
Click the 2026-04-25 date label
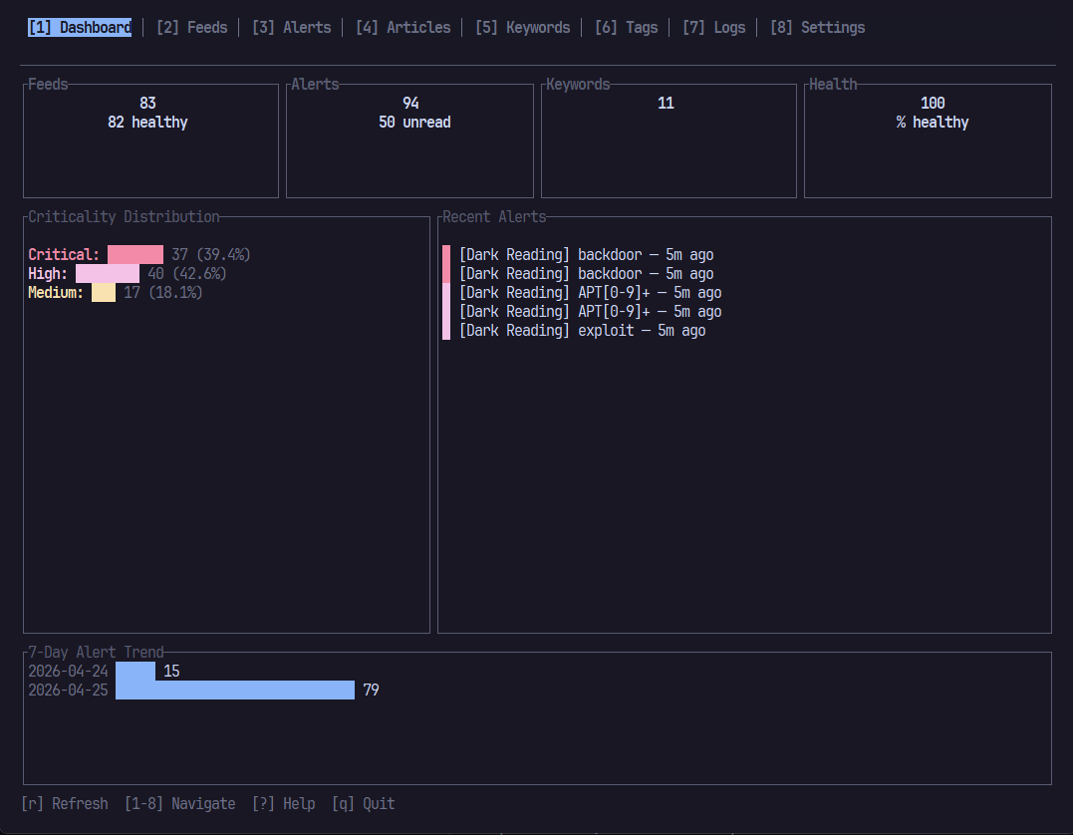click(68, 690)
